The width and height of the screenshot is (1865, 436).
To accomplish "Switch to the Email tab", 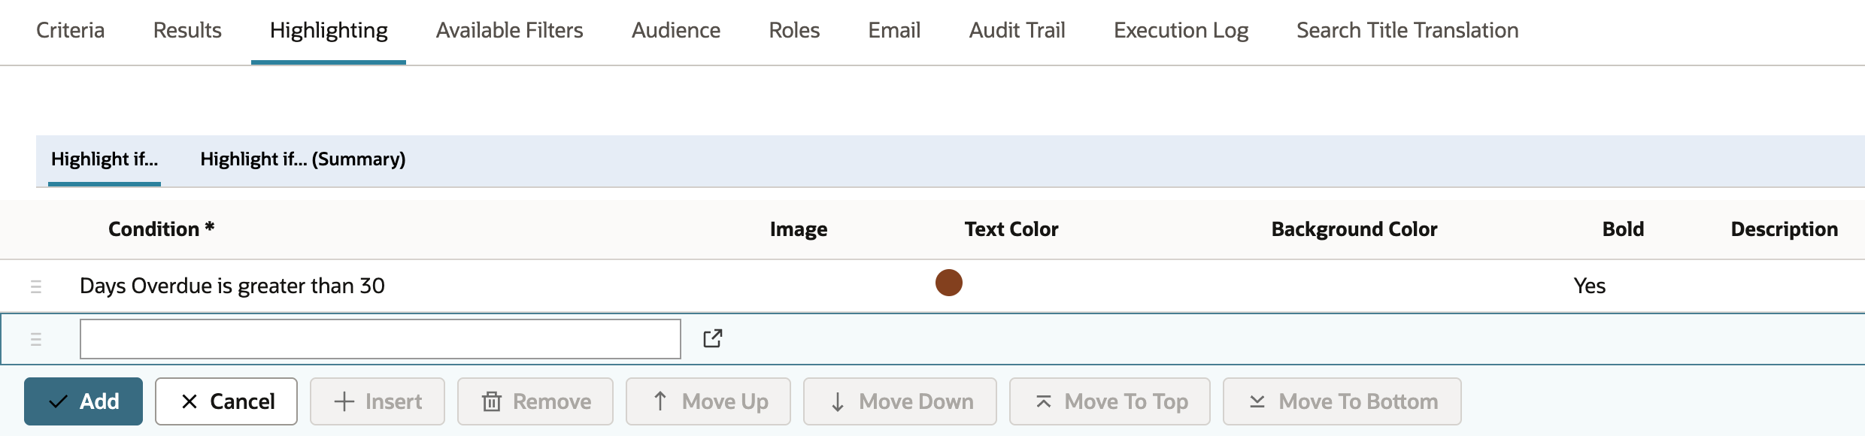I will pyautogui.click(x=894, y=31).
